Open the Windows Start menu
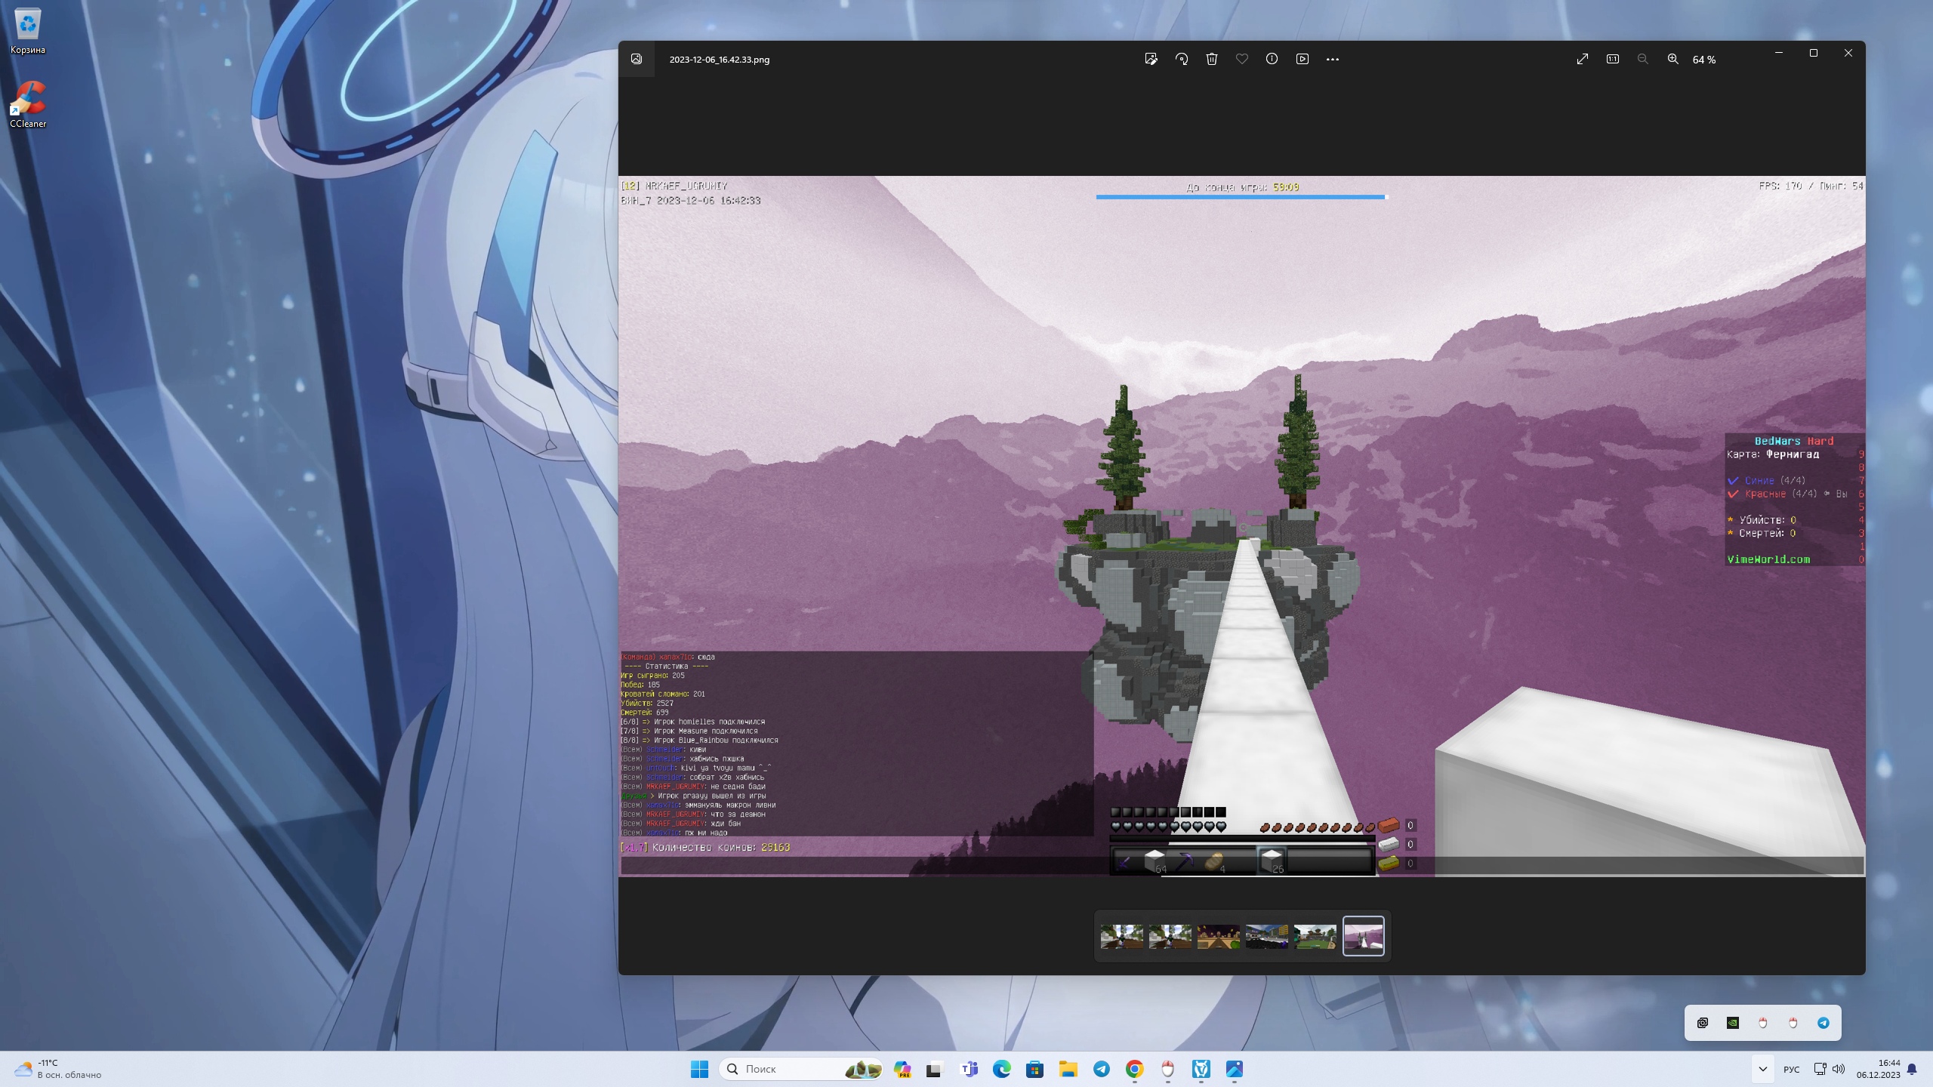The height and width of the screenshot is (1087, 1933). click(x=699, y=1069)
